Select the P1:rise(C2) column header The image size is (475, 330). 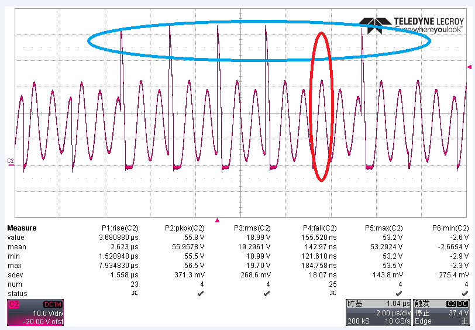(120, 228)
